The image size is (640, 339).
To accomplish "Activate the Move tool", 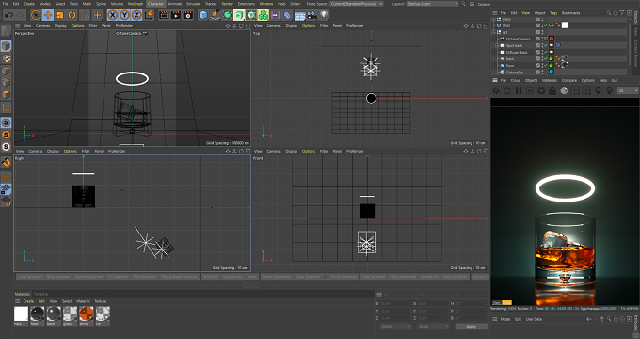I will [48, 15].
